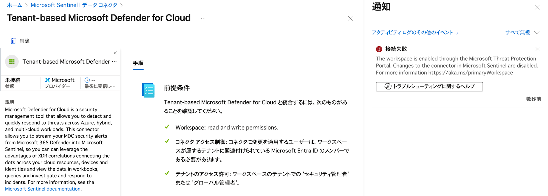Click the 削除 button label
Screen dimensions: 548x196
[24, 41]
